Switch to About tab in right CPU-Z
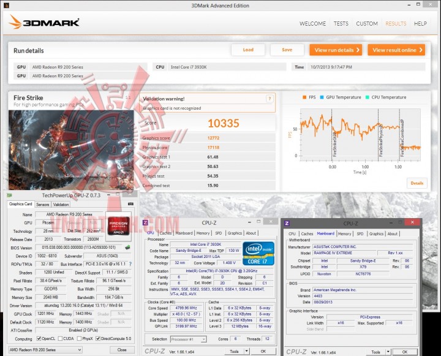Viewport: 441px width, 356px height. (x=393, y=233)
